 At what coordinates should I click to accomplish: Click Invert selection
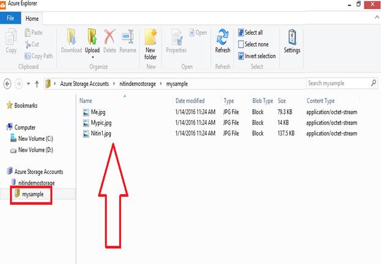pyautogui.click(x=257, y=56)
